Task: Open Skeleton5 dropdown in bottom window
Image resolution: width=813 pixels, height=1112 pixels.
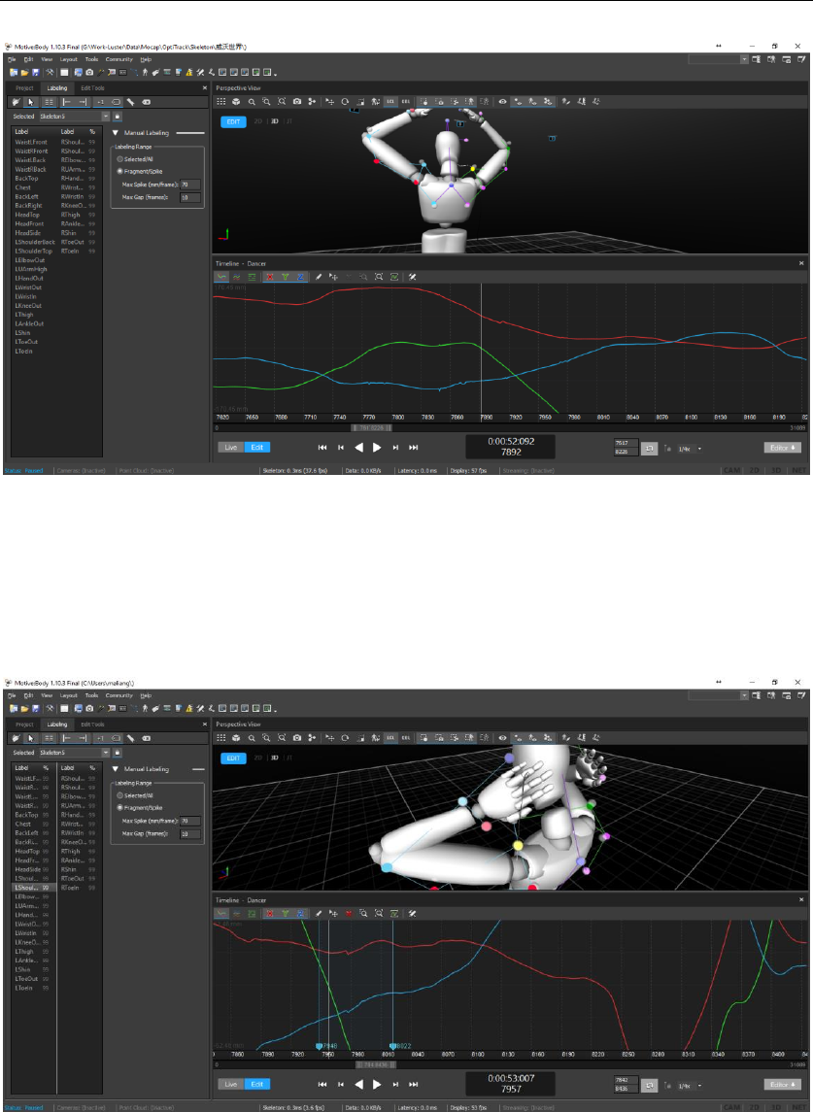Action: (x=106, y=753)
